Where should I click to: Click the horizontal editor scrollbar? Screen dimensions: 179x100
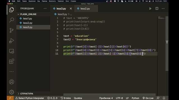109,94
